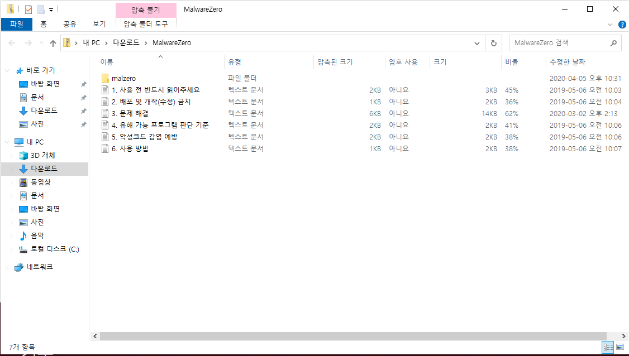Viewport: 629px width, 356px height.
Task: Select the '3. 문제 해결' file name
Action: click(131, 113)
